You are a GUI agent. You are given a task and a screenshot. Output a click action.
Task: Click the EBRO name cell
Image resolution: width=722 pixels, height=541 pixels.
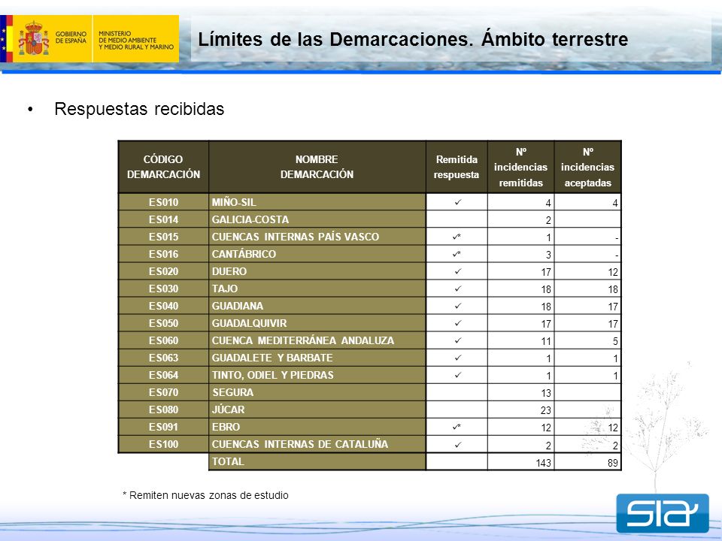click(317, 427)
